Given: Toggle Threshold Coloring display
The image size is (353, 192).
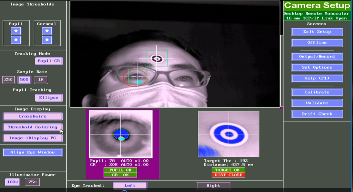Looking at the screenshot, I should pos(33,127).
